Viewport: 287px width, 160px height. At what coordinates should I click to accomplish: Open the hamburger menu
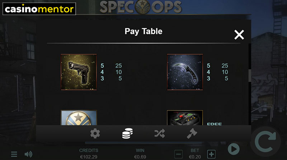[x=14, y=154]
